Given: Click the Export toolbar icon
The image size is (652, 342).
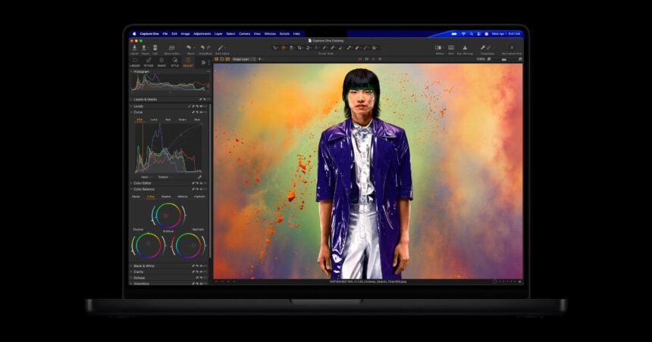Looking at the screenshot, I should (145, 48).
